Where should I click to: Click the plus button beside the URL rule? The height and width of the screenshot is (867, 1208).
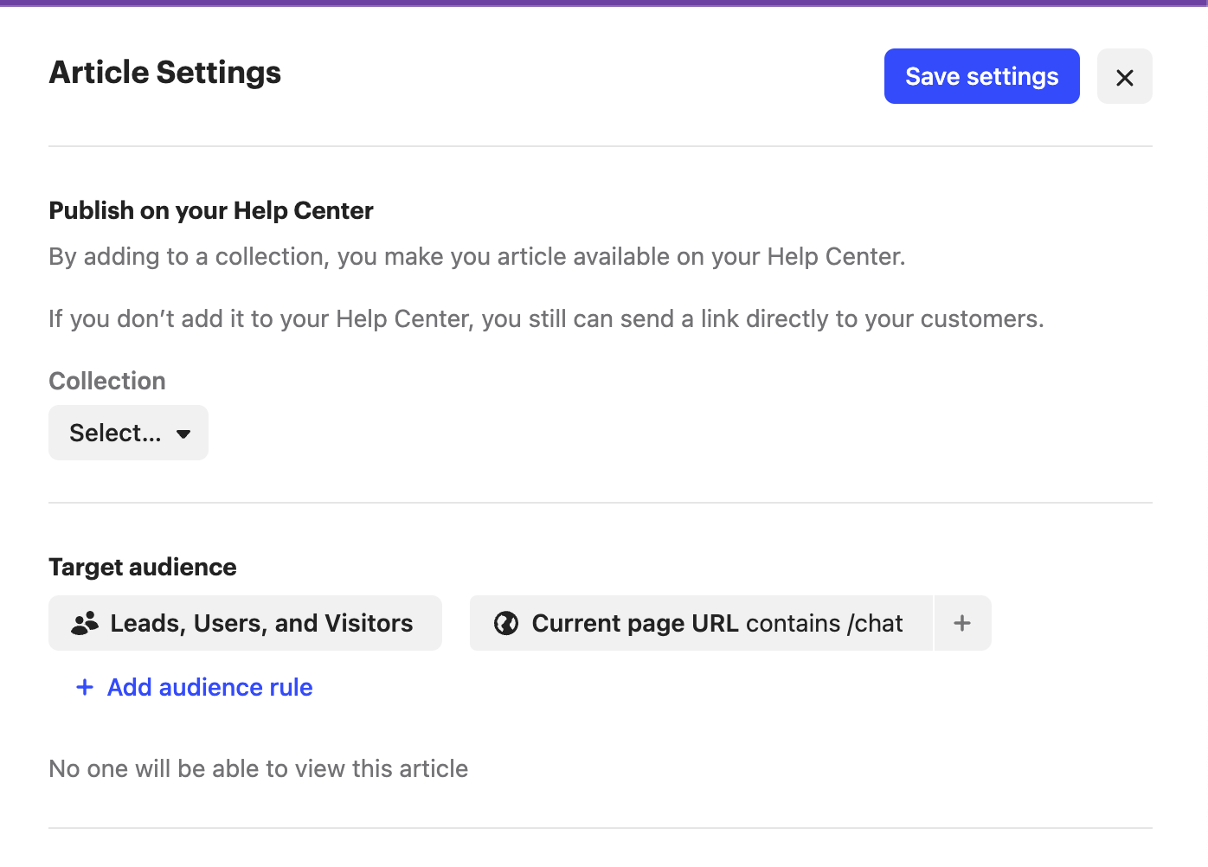(962, 623)
